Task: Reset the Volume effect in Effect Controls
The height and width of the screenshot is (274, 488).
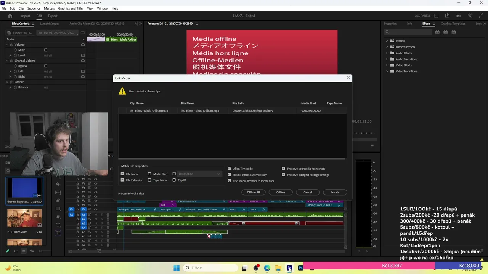Action: point(83,45)
